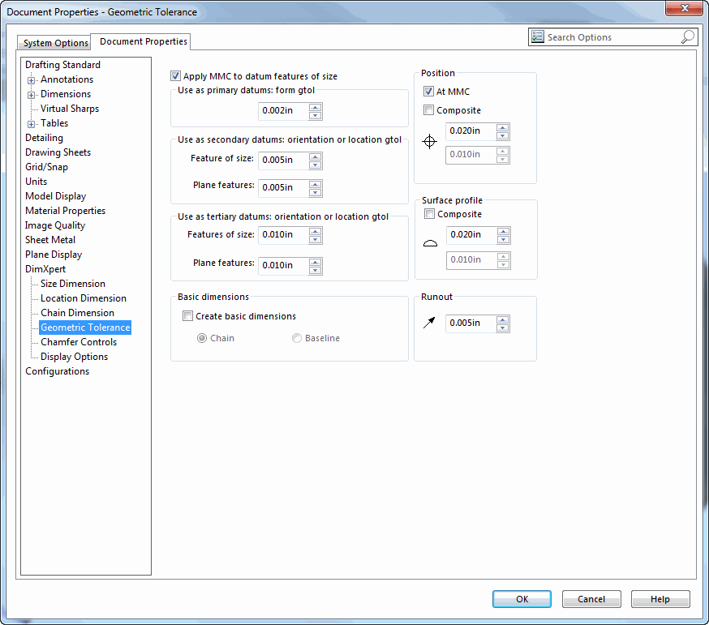The height and width of the screenshot is (625, 709).
Task: Expand the Dimensions tree node
Action: click(x=31, y=95)
